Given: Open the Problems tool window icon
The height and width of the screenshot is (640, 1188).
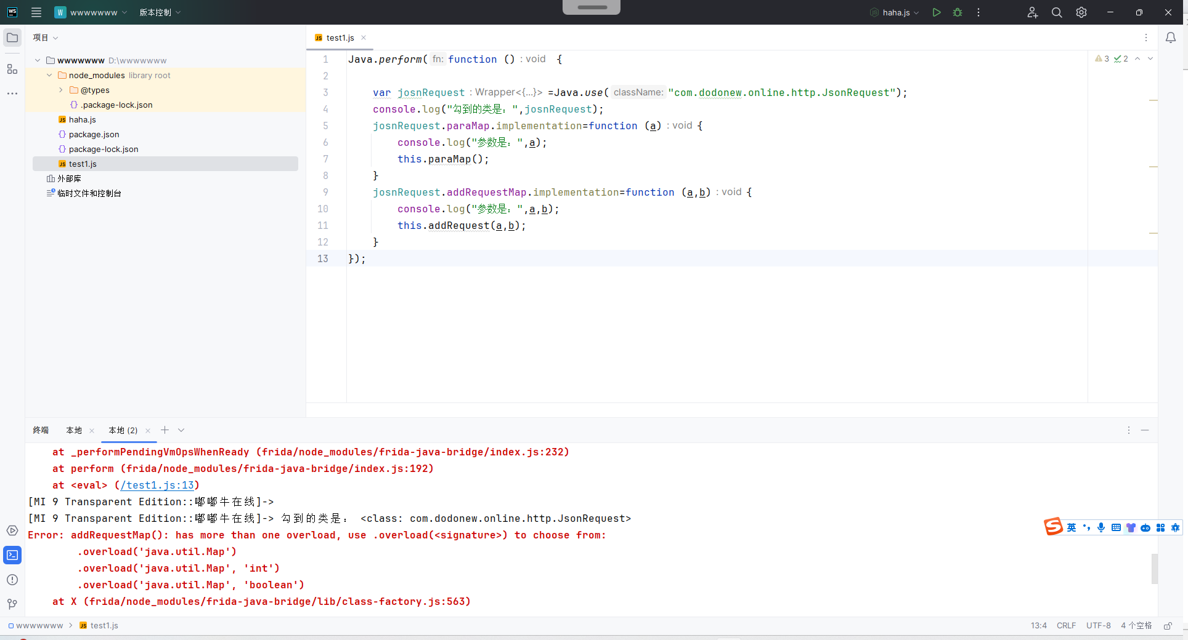Looking at the screenshot, I should pos(12,580).
